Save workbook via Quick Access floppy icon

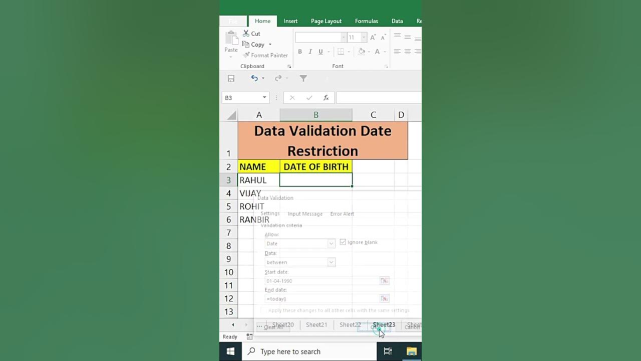231,78
